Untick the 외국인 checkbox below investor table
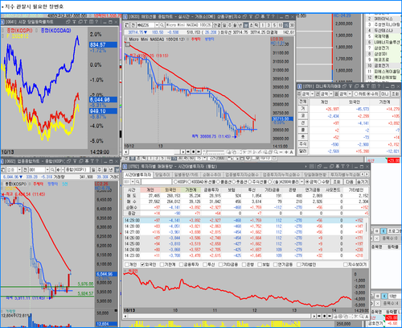This screenshot has width=402, height=328. pyautogui.click(x=143, y=264)
